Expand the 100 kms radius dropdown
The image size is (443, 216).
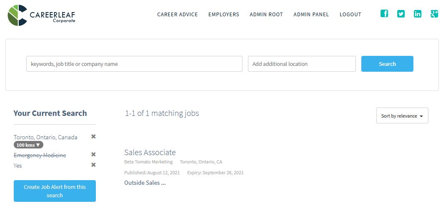point(28,145)
